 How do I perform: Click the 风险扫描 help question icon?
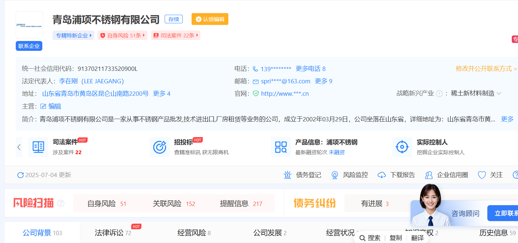(x=61, y=203)
